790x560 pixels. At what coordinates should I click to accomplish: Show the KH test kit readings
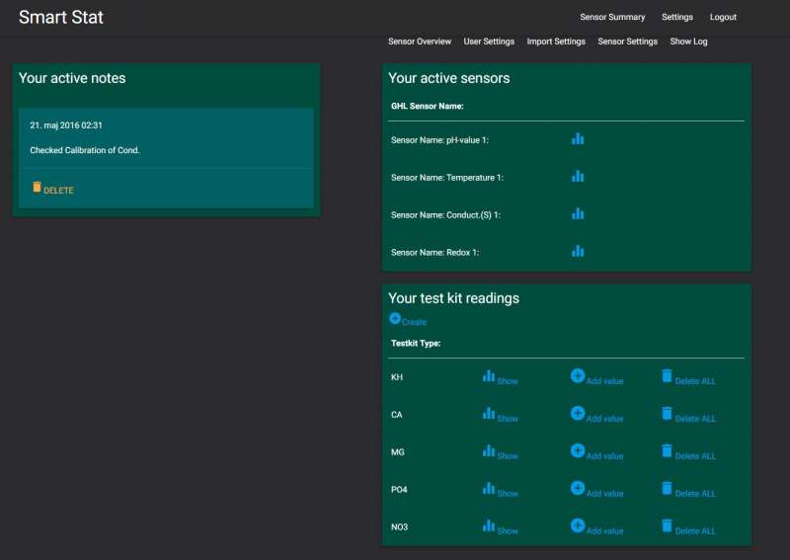[x=500, y=379]
